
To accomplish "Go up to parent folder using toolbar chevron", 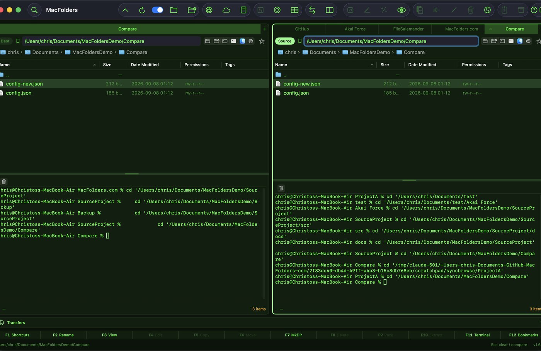I will pyautogui.click(x=125, y=10).
